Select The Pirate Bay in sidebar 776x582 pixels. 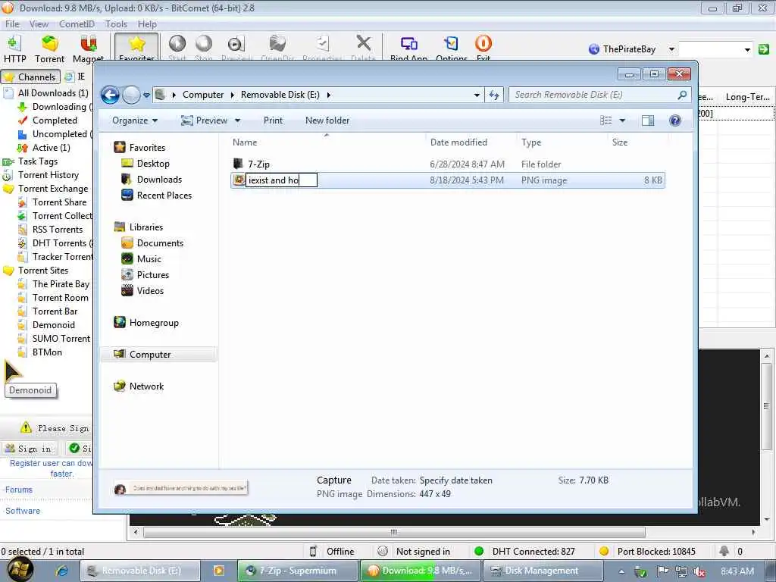(x=61, y=284)
